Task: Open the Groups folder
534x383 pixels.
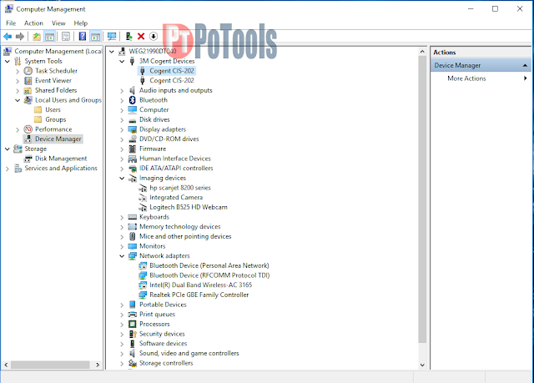Action: 56,119
